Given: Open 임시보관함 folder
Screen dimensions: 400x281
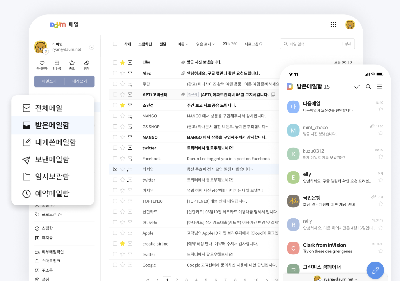Looking at the screenshot, I should [53, 177].
